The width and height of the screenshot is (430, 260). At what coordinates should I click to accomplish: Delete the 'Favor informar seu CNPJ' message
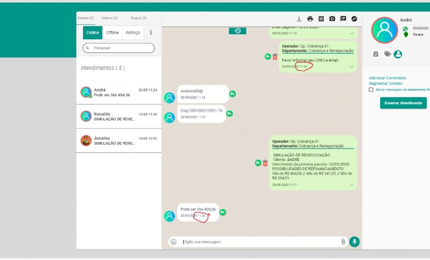point(275,57)
